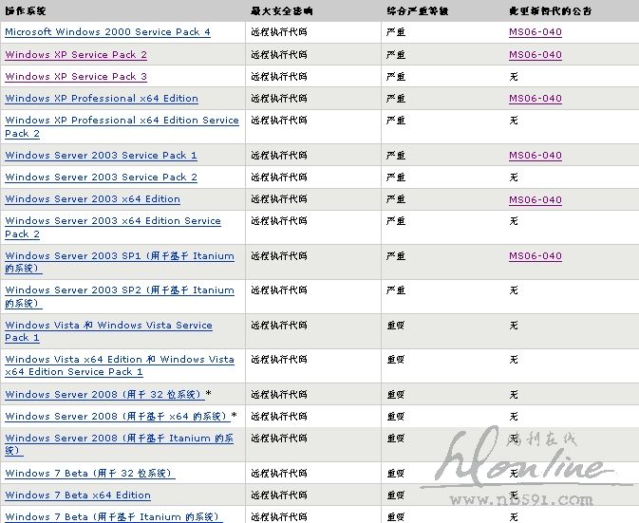Select 严重 rating in Windows XP Service Pack 2 row
This screenshot has width=639, height=523.
tap(396, 55)
